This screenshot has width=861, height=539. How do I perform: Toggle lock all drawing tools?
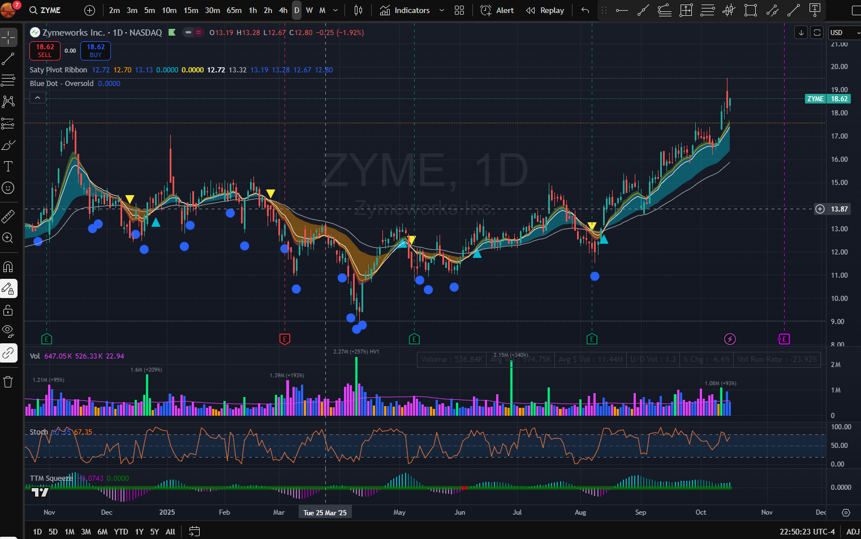(x=8, y=310)
